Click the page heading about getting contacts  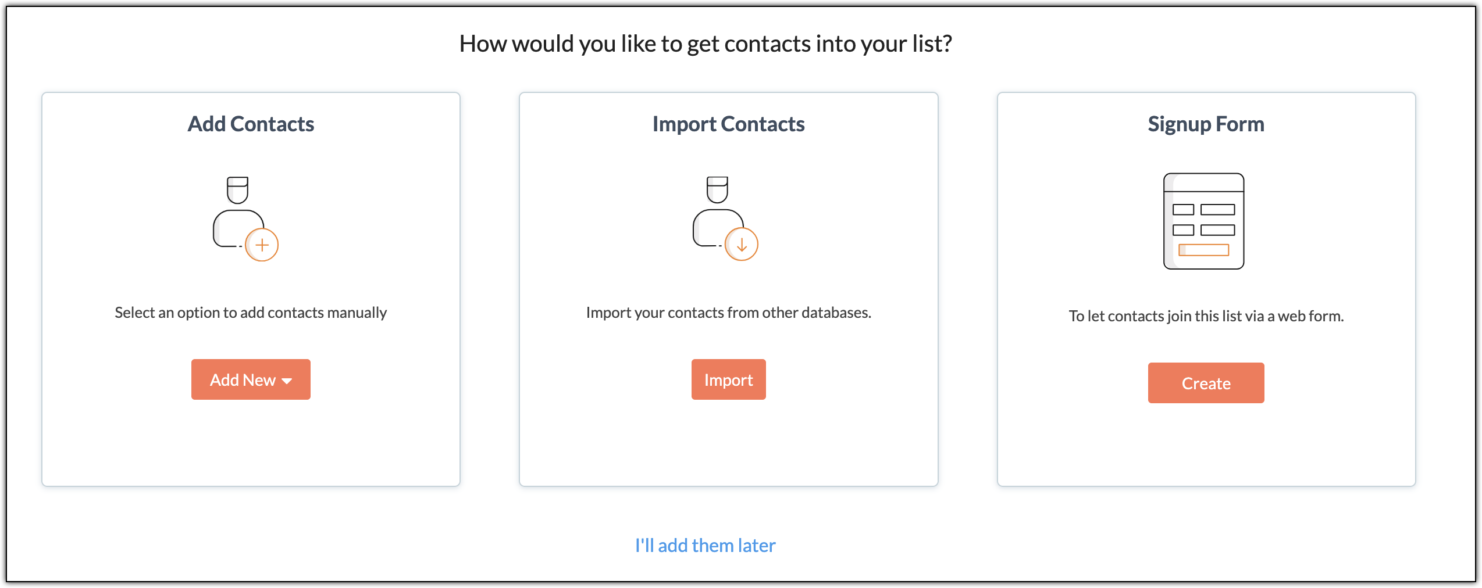tap(706, 44)
